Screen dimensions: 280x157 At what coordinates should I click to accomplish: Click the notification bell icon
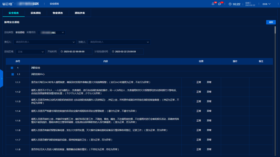pyautogui.click(x=213, y=4)
